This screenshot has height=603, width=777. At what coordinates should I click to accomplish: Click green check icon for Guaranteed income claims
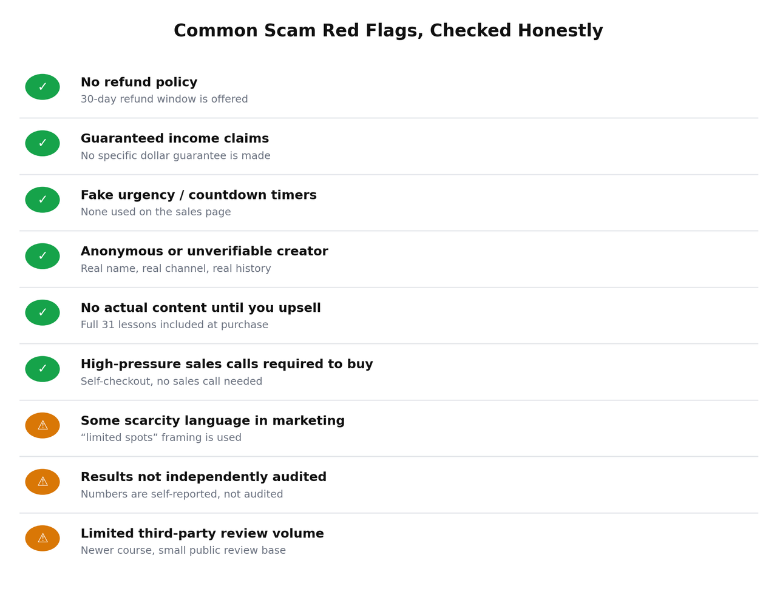(42, 143)
